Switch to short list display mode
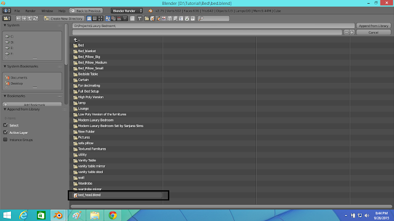The width and height of the screenshot is (394, 221). [89, 18]
